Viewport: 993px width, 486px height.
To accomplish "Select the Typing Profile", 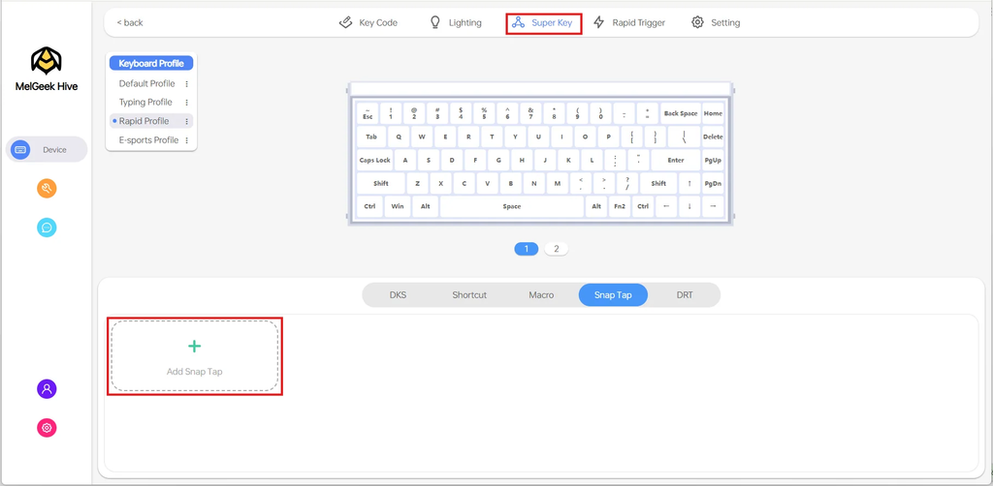I will point(145,102).
